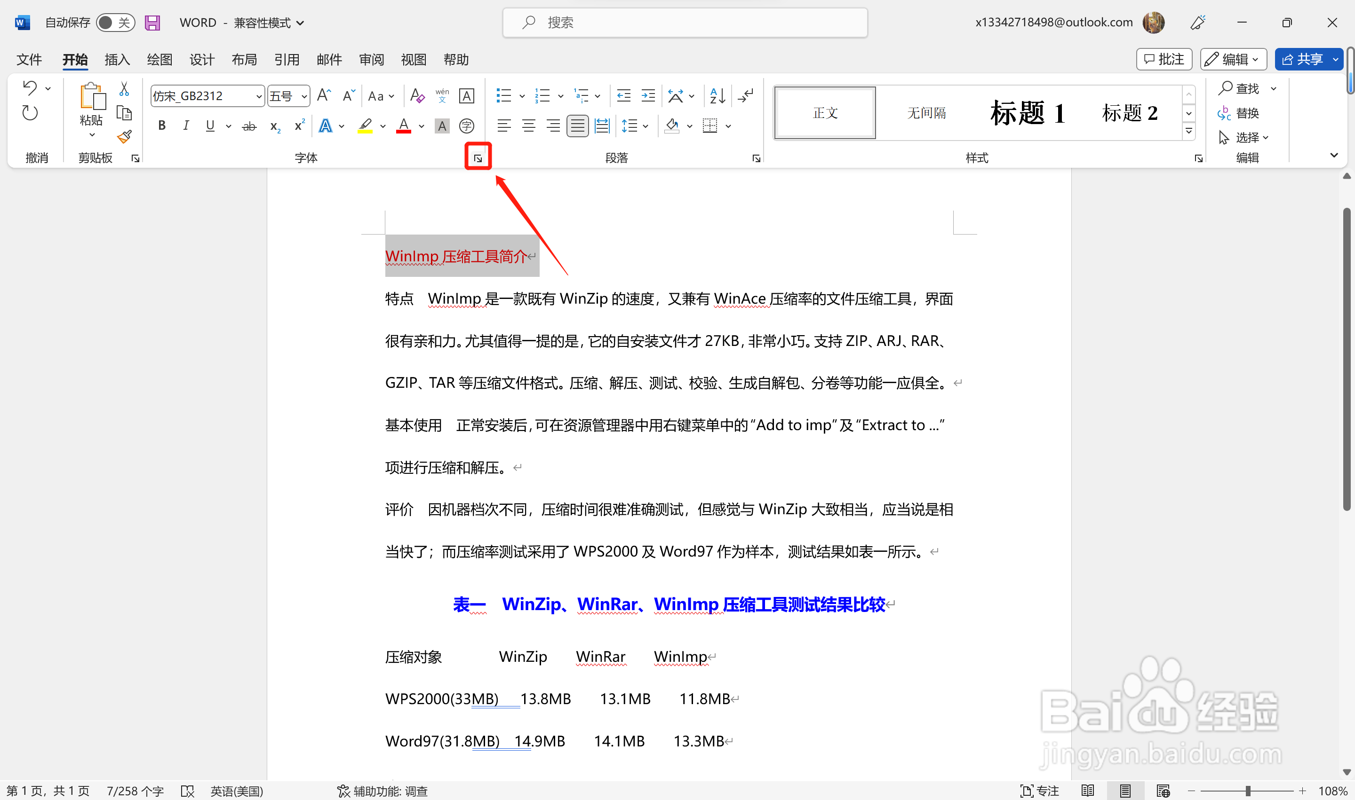Viewport: 1355px width, 800px height.
Task: Open the 插入 ribbon tab
Action: (117, 59)
